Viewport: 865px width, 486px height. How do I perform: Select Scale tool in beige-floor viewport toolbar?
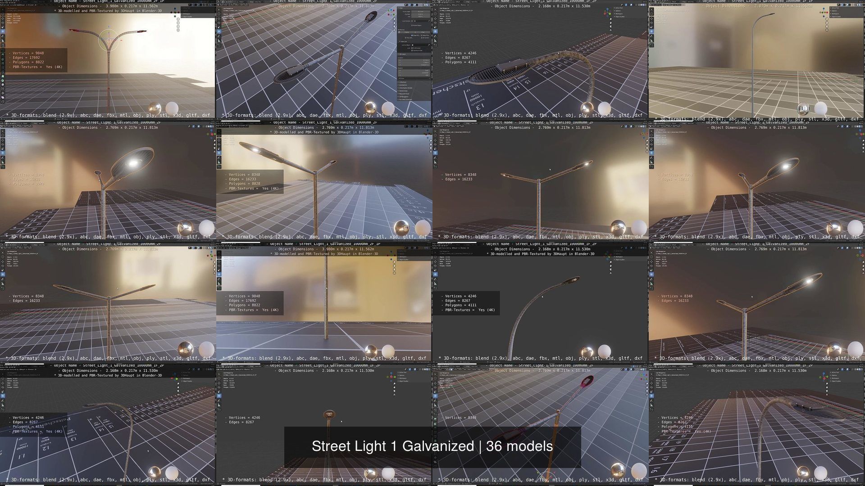651,27
